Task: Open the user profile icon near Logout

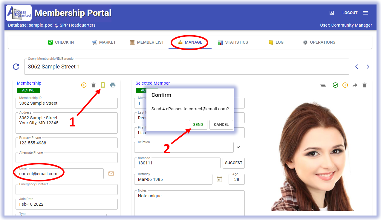Action: 332,13
